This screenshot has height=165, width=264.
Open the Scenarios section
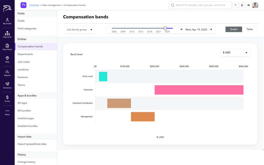click(7, 85)
